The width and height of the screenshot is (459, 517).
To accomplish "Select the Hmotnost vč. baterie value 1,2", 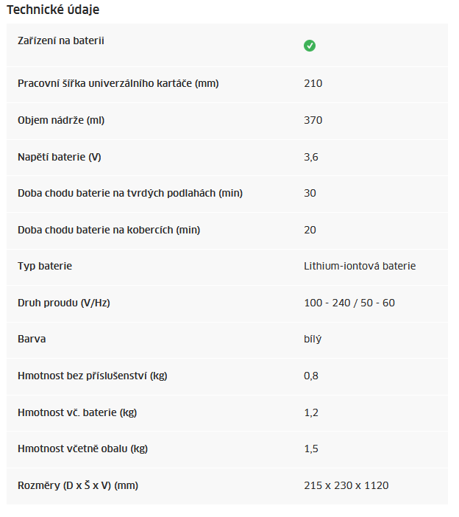I will point(311,412).
